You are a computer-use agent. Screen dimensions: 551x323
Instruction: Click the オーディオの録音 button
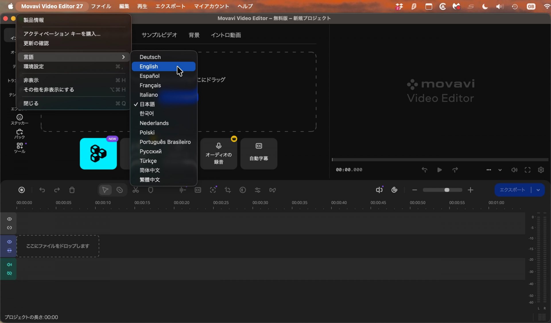[218, 154]
